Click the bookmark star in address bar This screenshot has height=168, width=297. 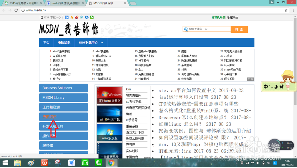click(x=286, y=10)
